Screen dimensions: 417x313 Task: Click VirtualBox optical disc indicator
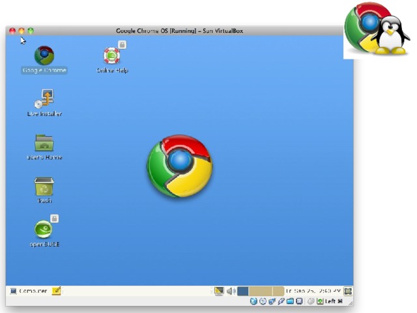click(x=263, y=301)
